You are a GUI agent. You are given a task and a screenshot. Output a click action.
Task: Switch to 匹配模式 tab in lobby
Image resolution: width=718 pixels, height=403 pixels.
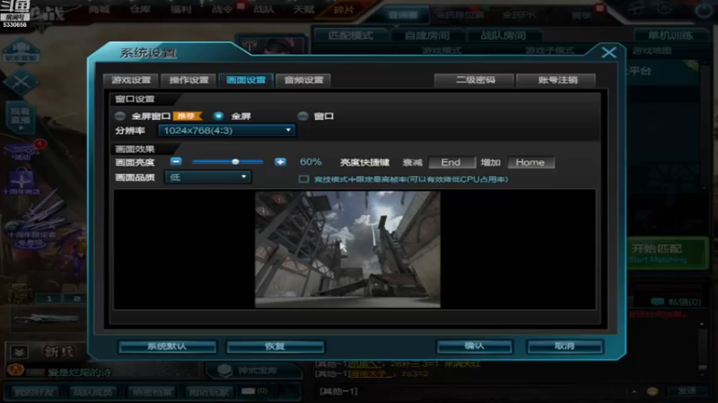pyautogui.click(x=350, y=35)
